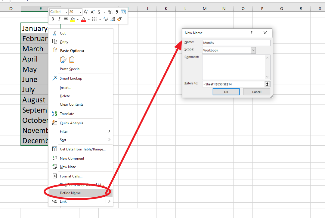
Task: Toggle Bold formatting in mini toolbar
Action: click(x=53, y=19)
